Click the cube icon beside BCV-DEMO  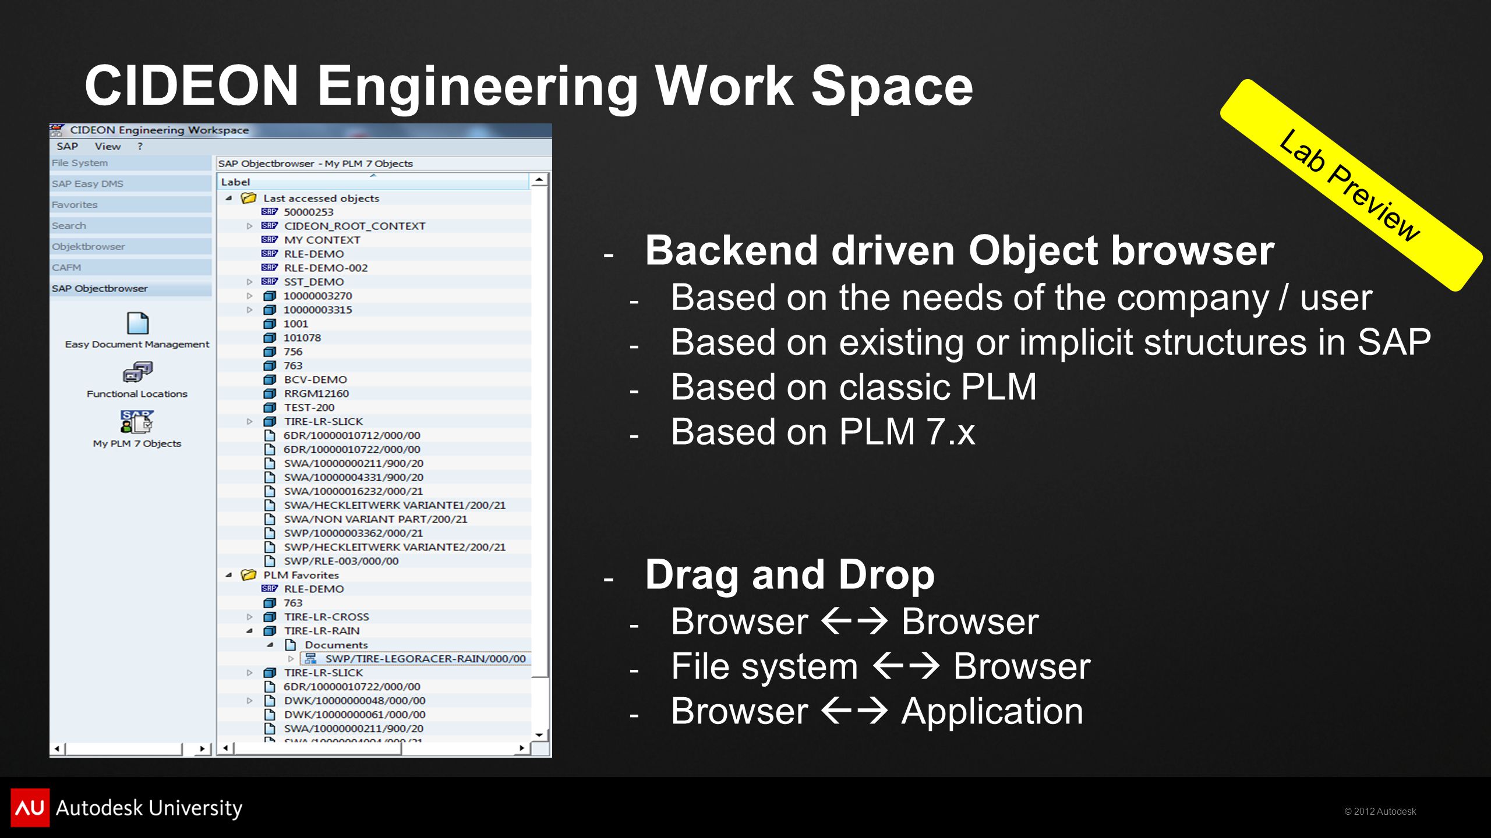[x=270, y=379]
